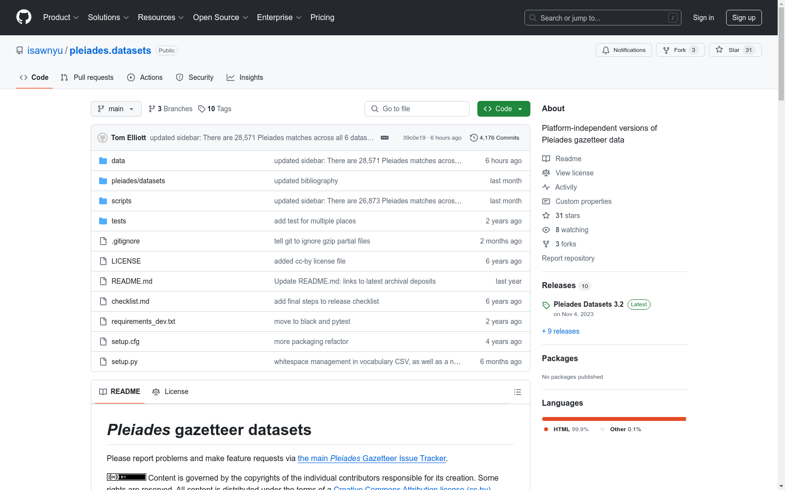Viewport: 785px width, 490px height.
Task: Open the README outline list icon
Action: coord(517,392)
